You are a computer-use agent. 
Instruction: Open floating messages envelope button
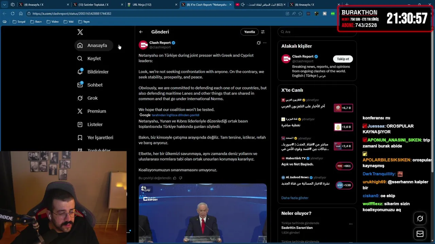(x=420, y=234)
